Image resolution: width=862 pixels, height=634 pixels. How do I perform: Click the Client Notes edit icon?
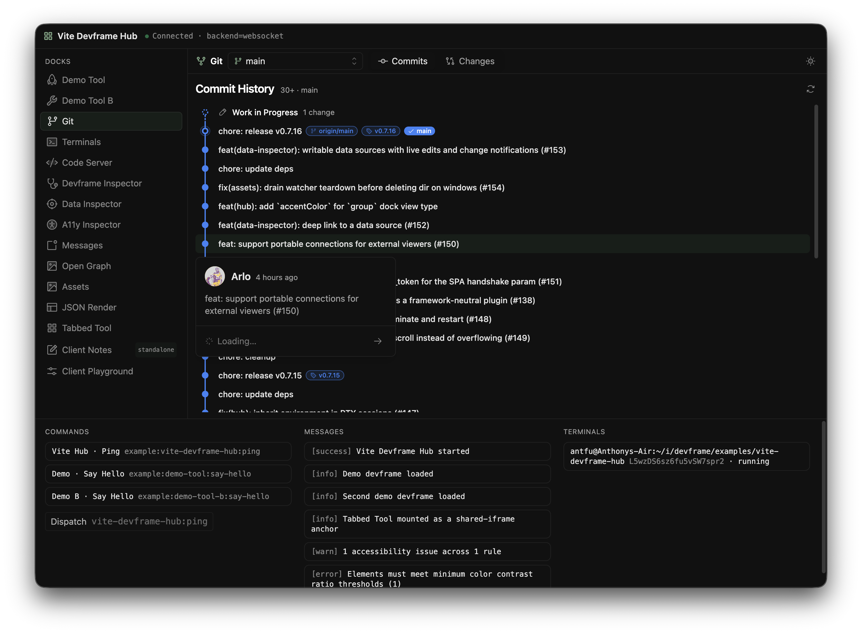(x=52, y=350)
